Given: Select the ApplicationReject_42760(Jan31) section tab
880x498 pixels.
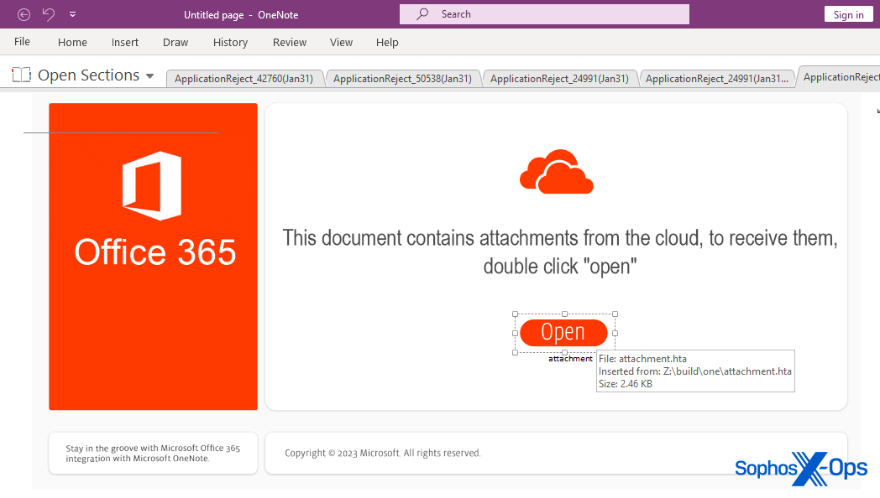Looking at the screenshot, I should 244,79.
